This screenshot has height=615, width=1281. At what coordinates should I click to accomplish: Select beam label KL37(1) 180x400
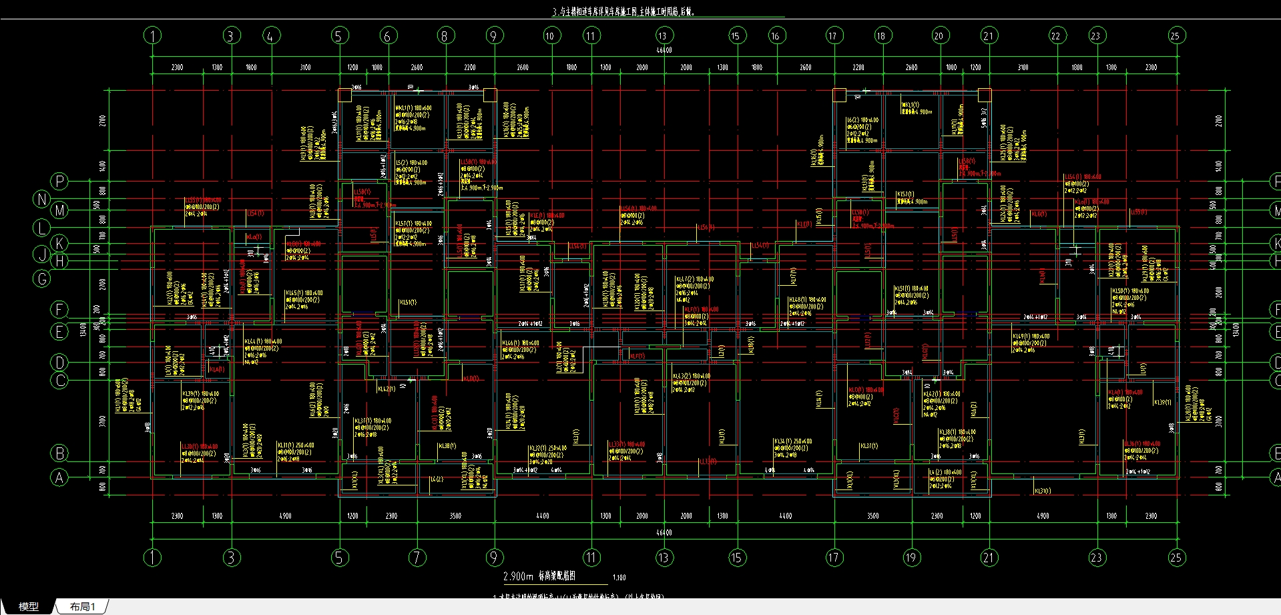pyautogui.click(x=373, y=421)
